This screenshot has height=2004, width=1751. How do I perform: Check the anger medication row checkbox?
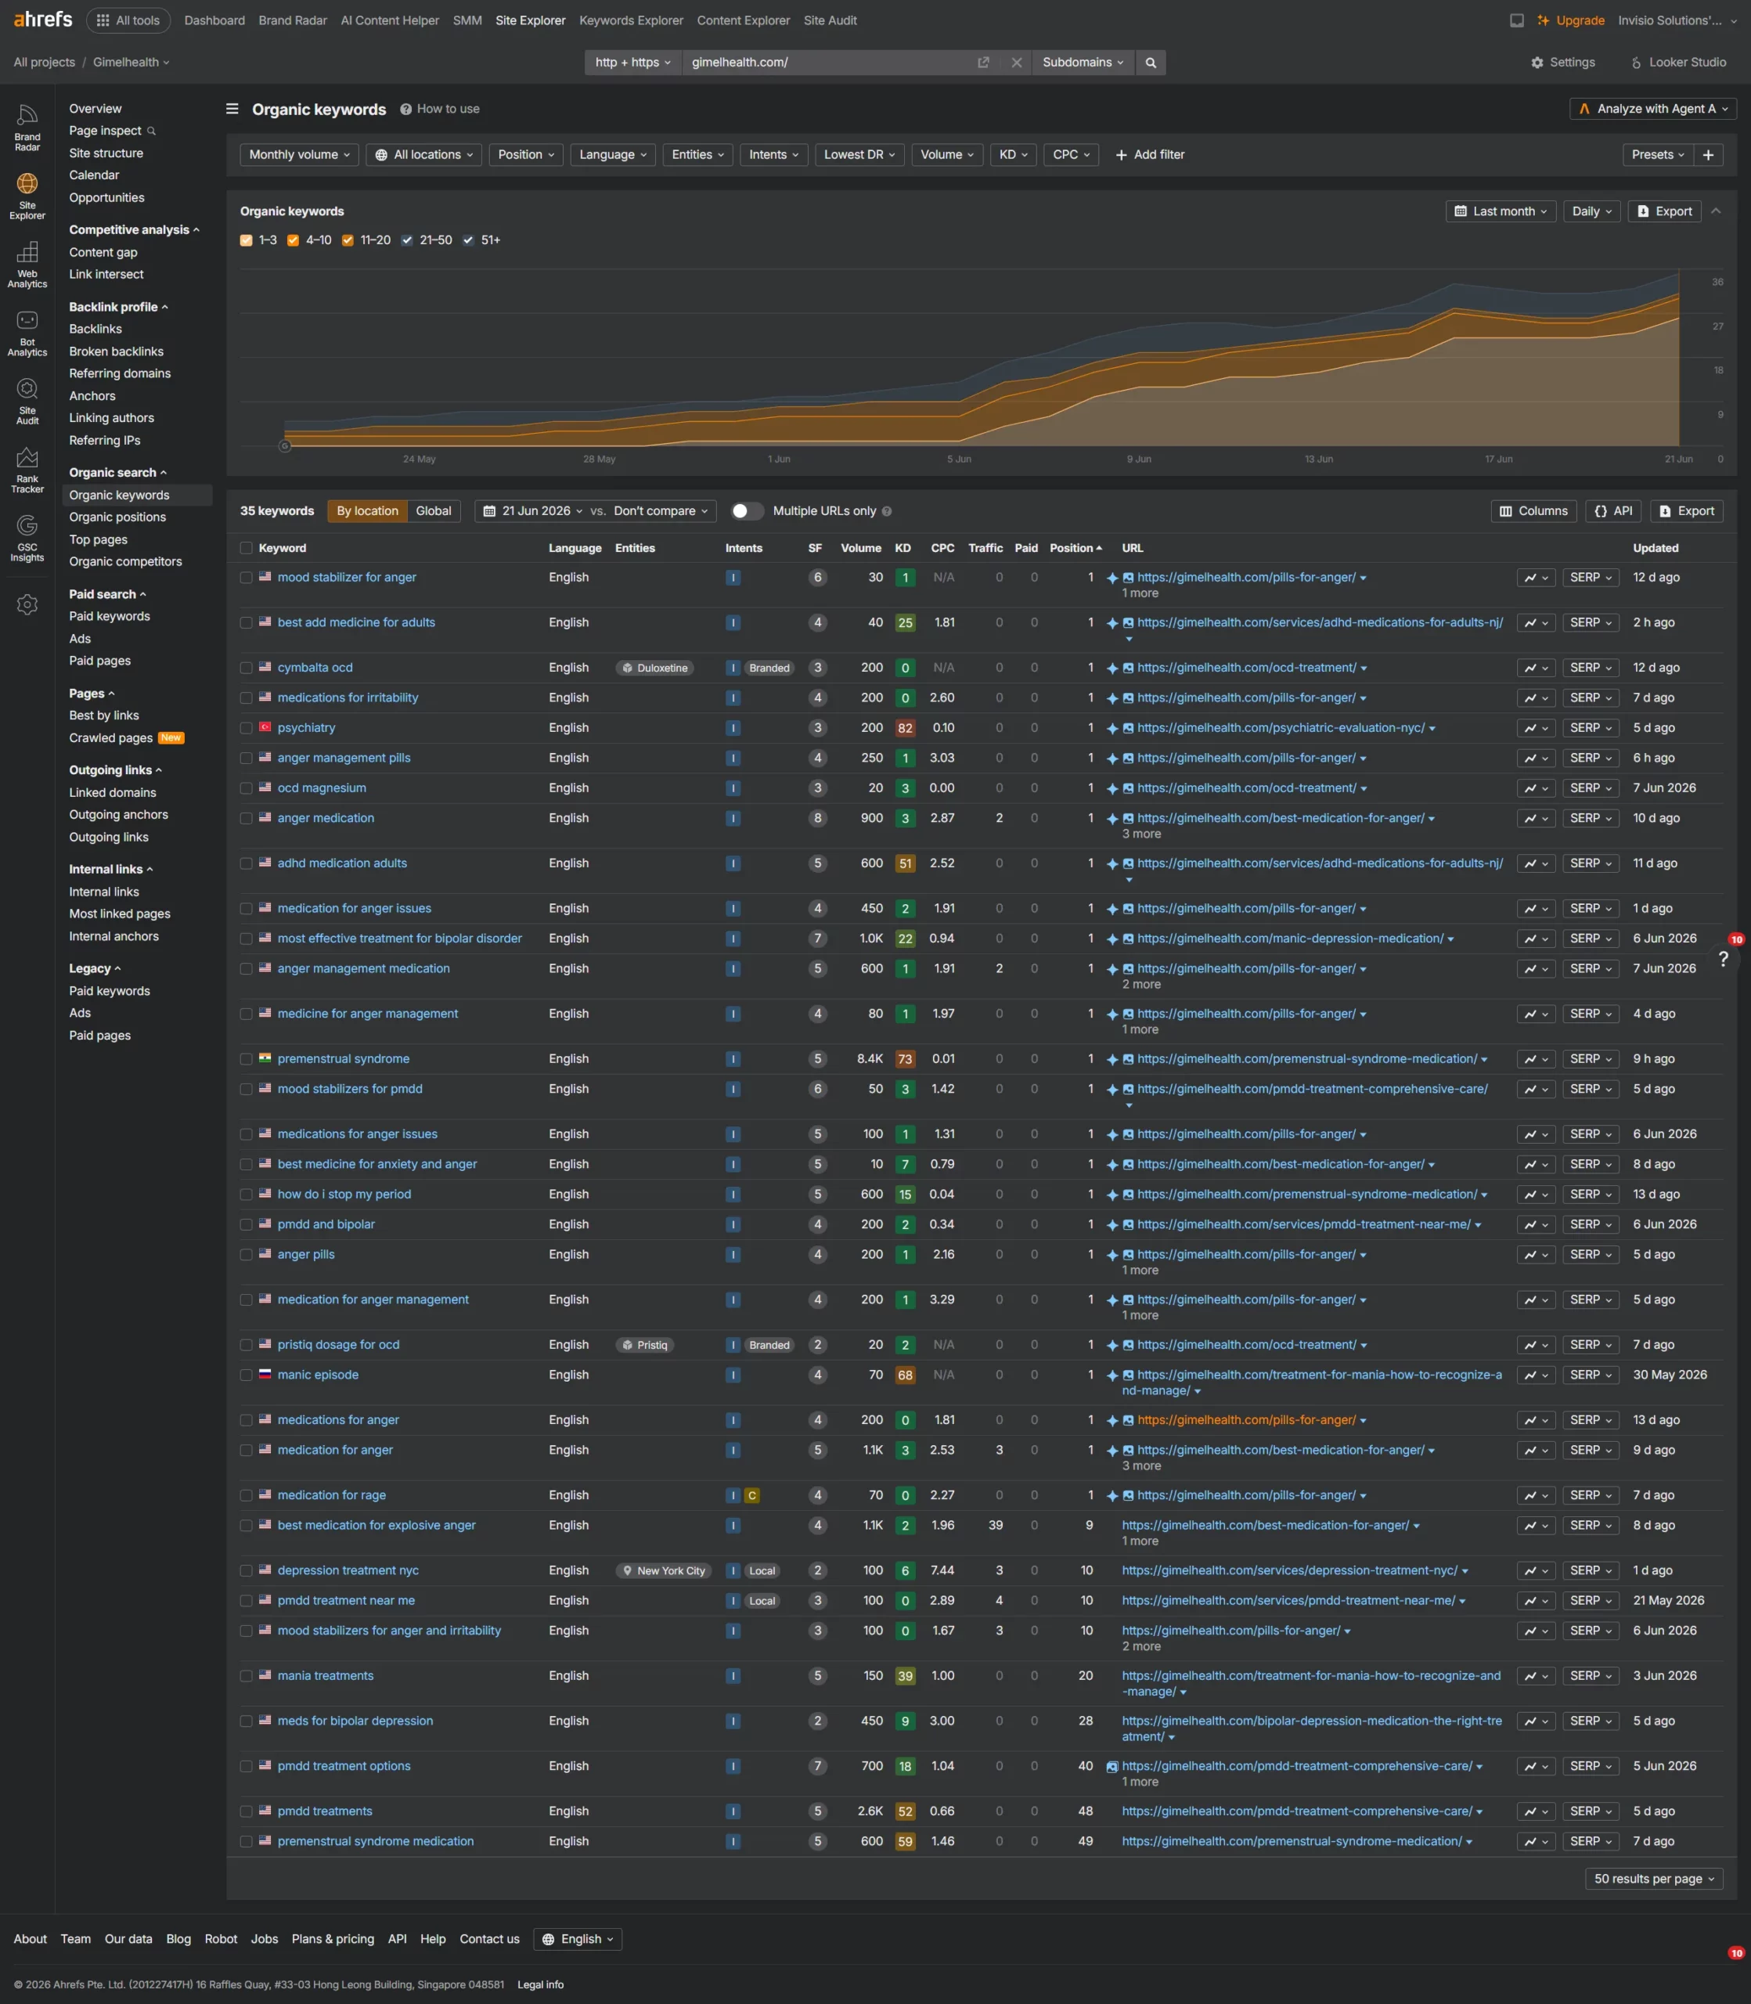click(247, 819)
